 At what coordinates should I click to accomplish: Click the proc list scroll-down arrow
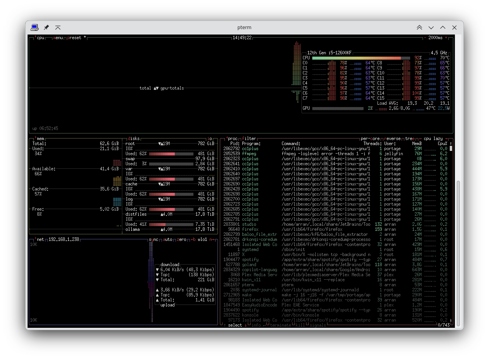click(451, 320)
